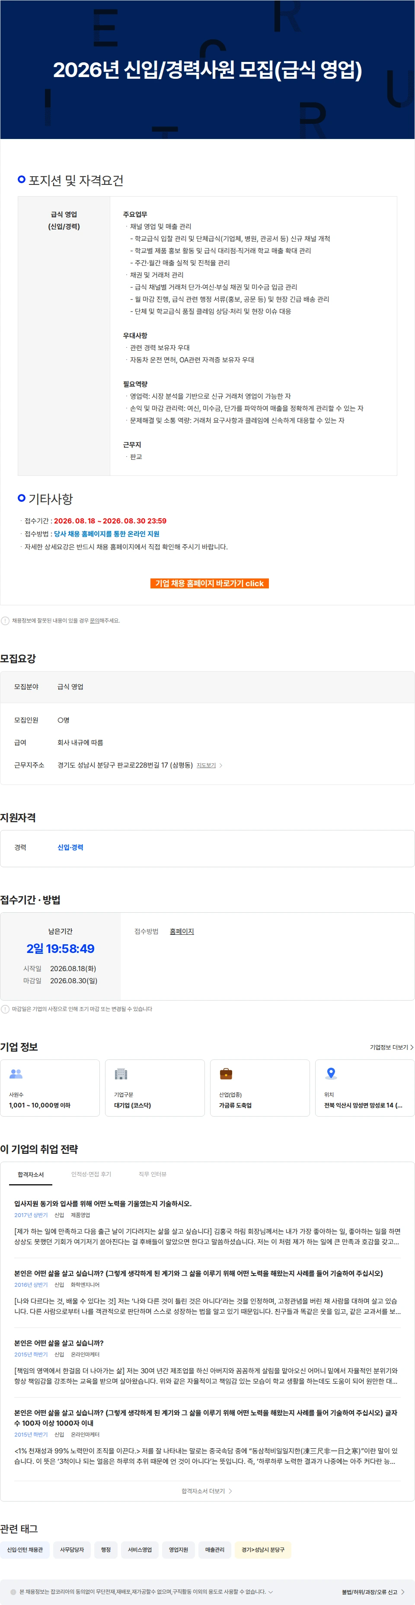Click the 문의 link below the posting
The width and height of the screenshot is (415, 1605).
click(95, 620)
